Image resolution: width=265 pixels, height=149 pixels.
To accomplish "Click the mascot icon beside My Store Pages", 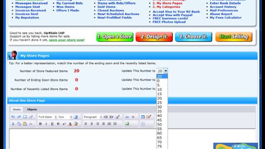I will coord(13,55).
